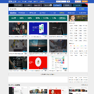Image resolution: width=94 pixels, height=94 pixels.
Task: Click the magnifier icon on the blue search button
Action: [80, 9]
